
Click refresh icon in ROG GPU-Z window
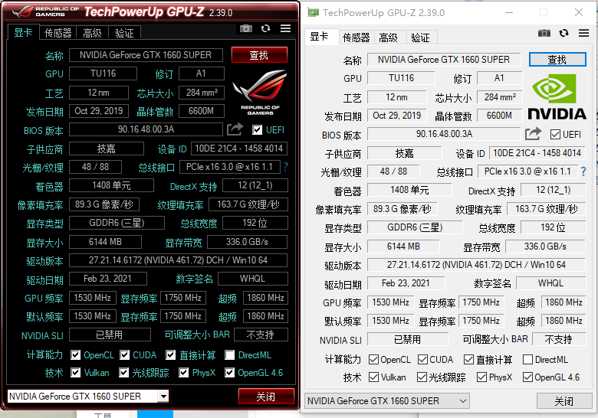click(265, 28)
